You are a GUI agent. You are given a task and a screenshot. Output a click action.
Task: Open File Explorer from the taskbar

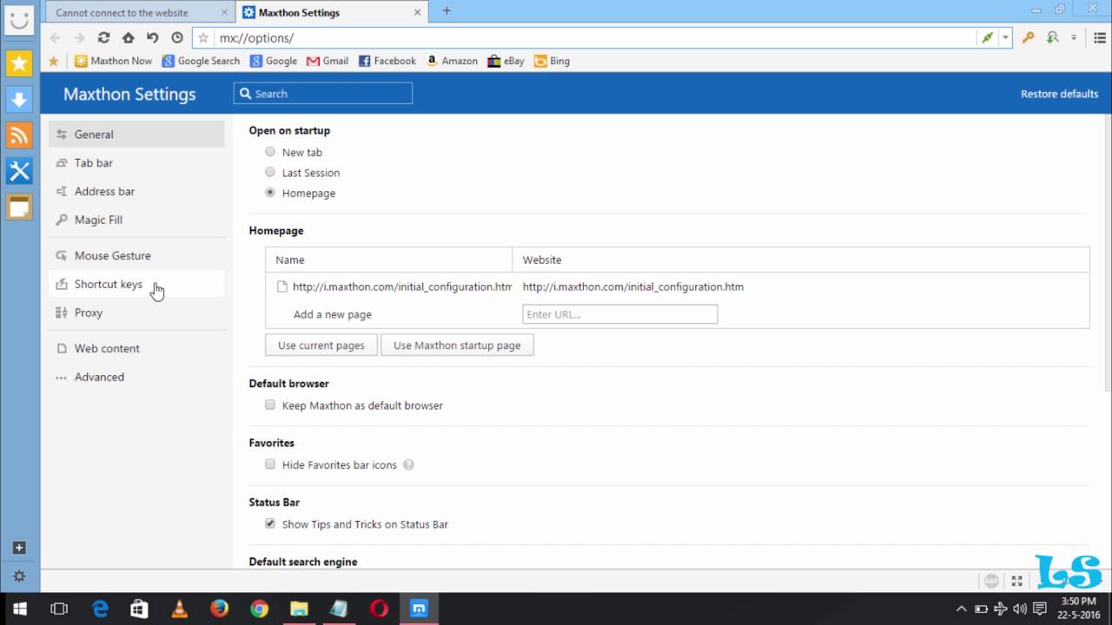299,609
